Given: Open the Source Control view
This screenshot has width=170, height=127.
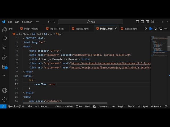Looking at the screenshot, I should (5, 48).
